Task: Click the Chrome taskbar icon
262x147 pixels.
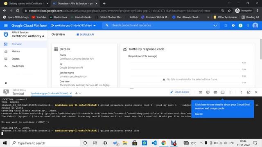Action: point(164,143)
